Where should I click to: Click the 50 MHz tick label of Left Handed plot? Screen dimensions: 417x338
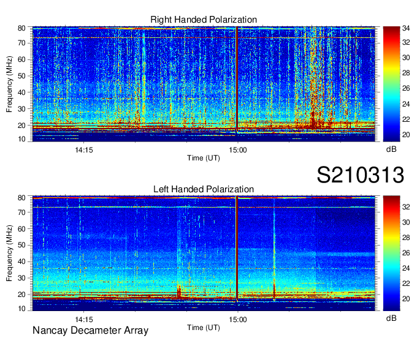pos(21,246)
